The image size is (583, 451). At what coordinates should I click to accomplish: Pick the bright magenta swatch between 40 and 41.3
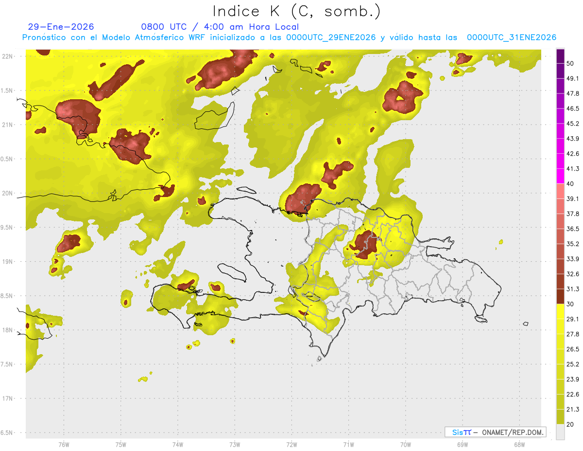click(x=560, y=176)
